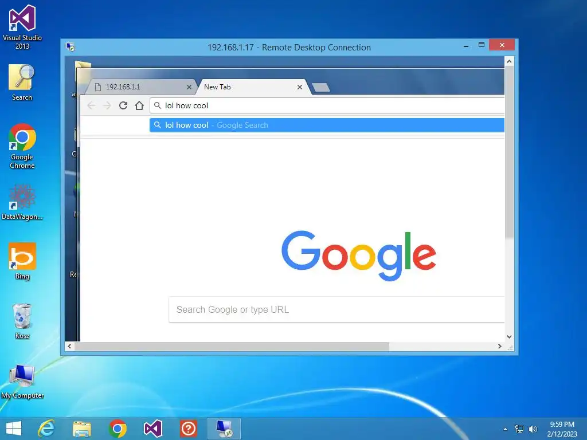587x440 pixels.
Task: Click the 'Search Google or type URL' box
Action: point(336,309)
